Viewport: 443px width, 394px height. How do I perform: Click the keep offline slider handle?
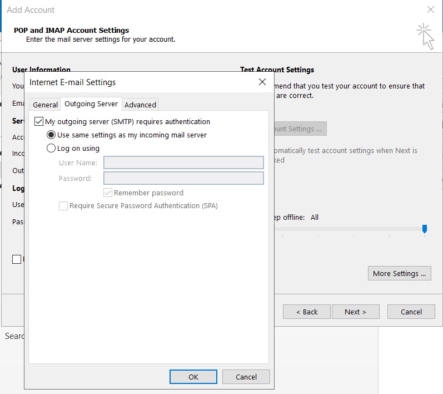(x=425, y=229)
